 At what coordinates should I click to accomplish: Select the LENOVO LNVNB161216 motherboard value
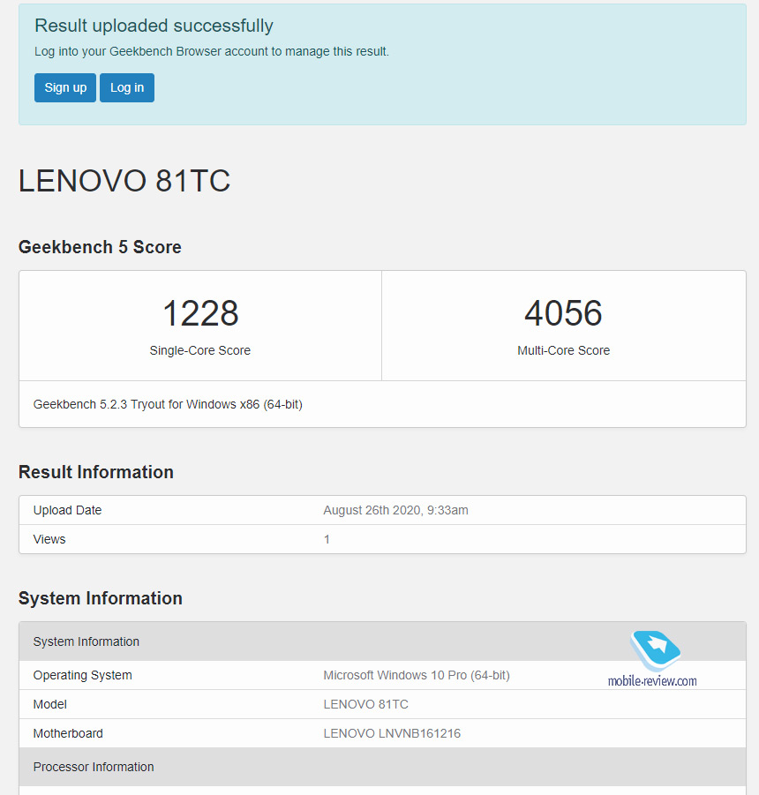392,733
